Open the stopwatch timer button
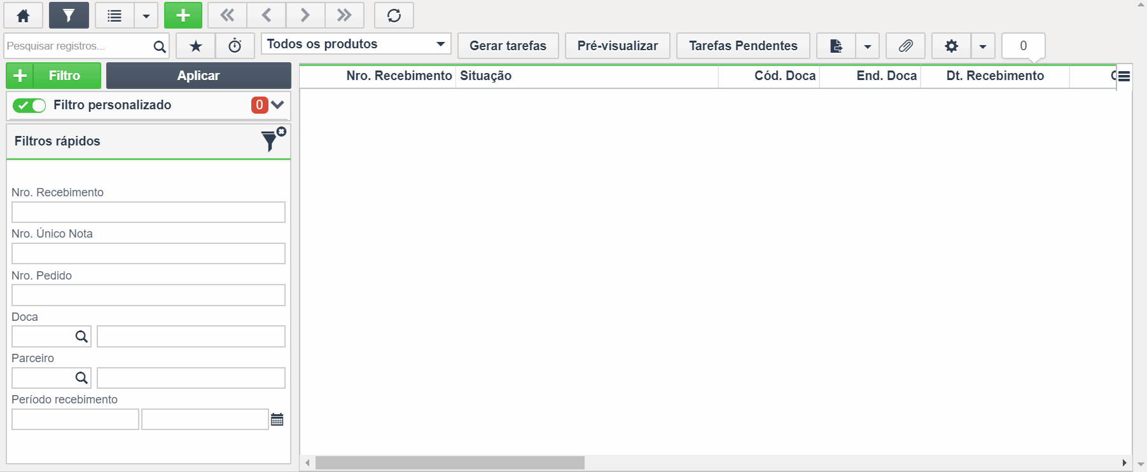The height and width of the screenshot is (472, 1147). [235, 46]
